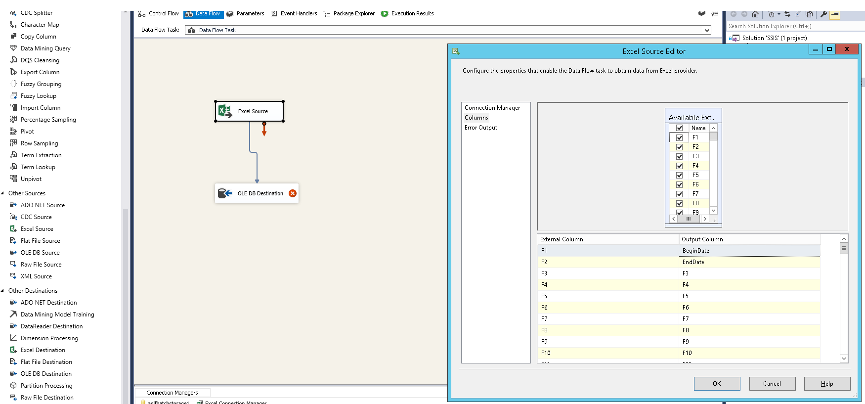Viewport: 865px width, 404px height.
Task: Click the highlighted Preview Selected Items icon
Action: [x=834, y=14]
